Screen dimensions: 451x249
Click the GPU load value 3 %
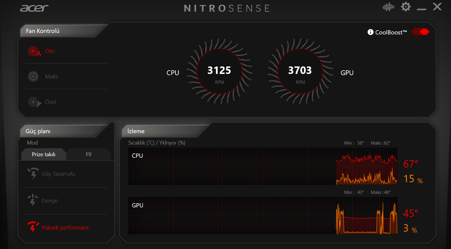point(410,228)
